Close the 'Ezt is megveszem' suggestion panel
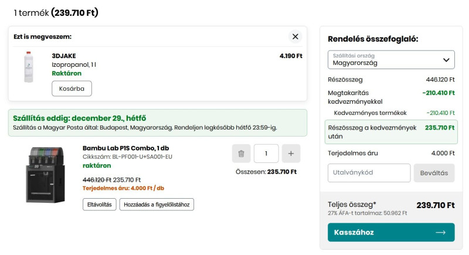This screenshot has width=469, height=255. tap(295, 36)
